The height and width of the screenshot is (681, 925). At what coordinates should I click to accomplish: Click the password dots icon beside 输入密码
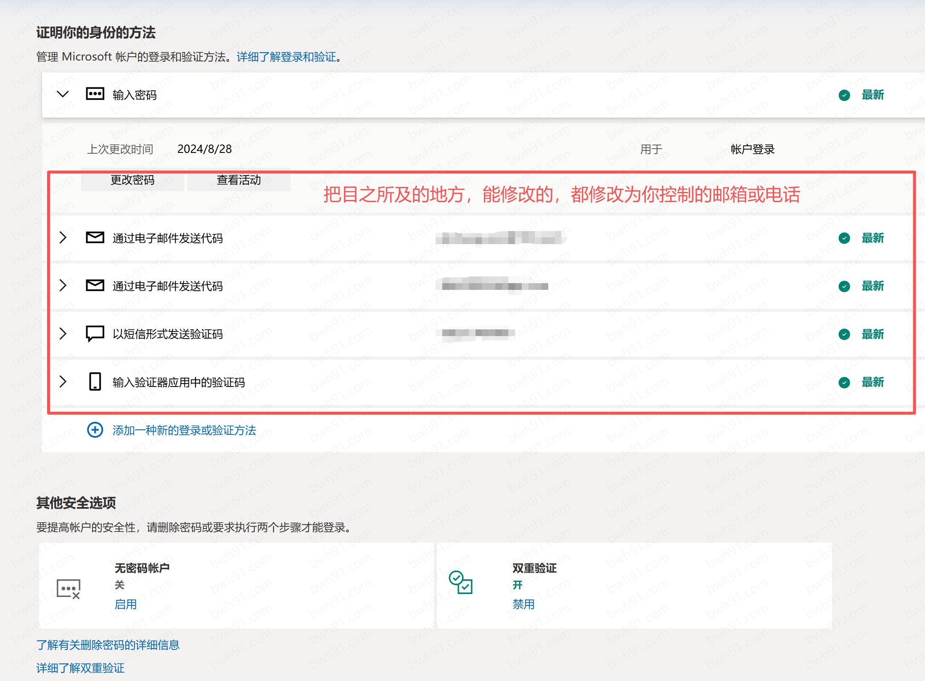click(95, 94)
